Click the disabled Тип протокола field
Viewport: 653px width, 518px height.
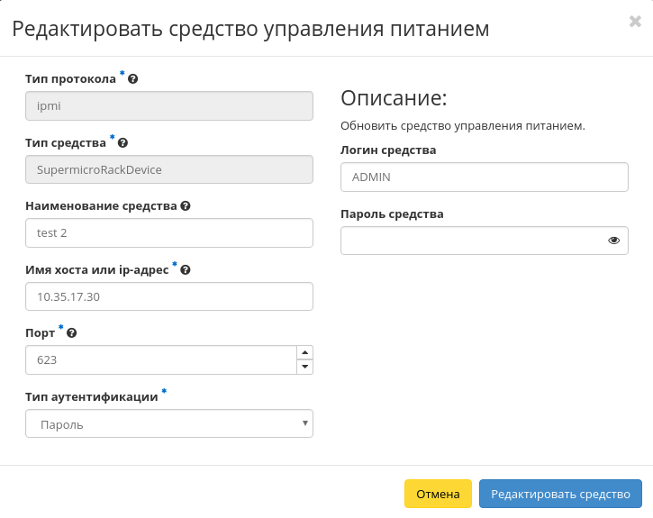pyautogui.click(x=169, y=106)
